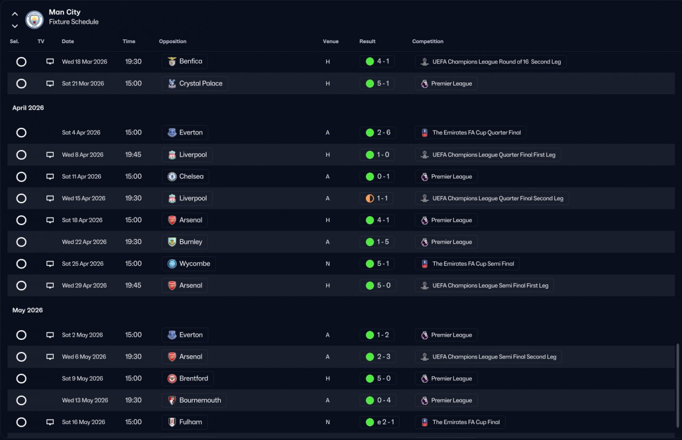Open the Premier League link for Arsenal 18 Apr

point(446,221)
